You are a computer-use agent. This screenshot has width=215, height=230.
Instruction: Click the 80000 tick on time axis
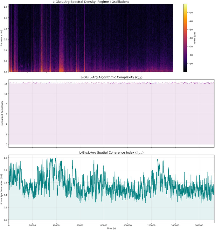[x=104, y=225]
